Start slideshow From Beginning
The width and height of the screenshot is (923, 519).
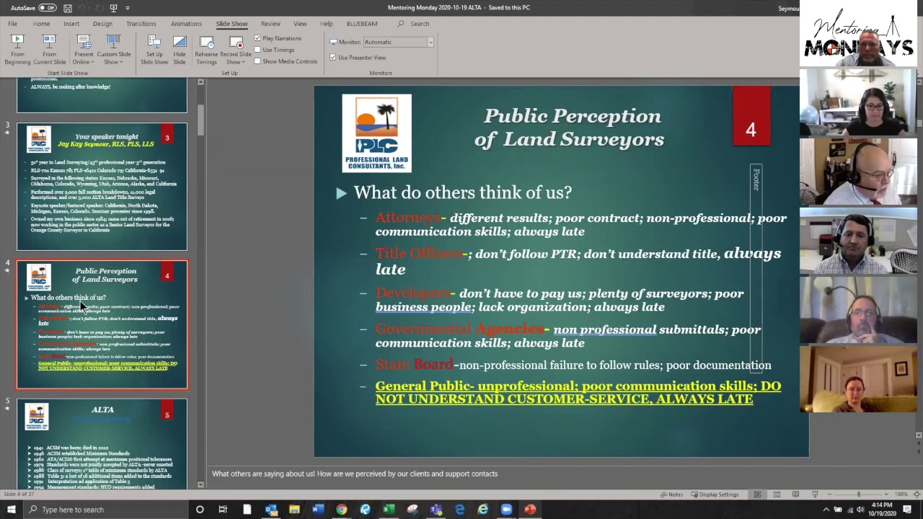[x=17, y=49]
